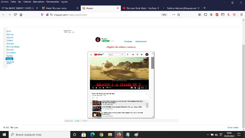Open the Albums sidebar link

pos(10,38)
